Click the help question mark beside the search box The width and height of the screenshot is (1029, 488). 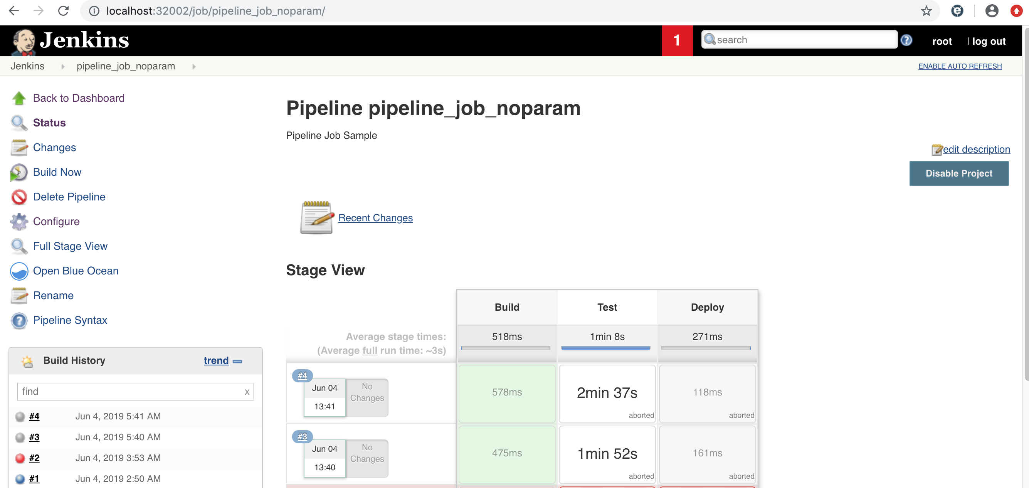pyautogui.click(x=906, y=40)
